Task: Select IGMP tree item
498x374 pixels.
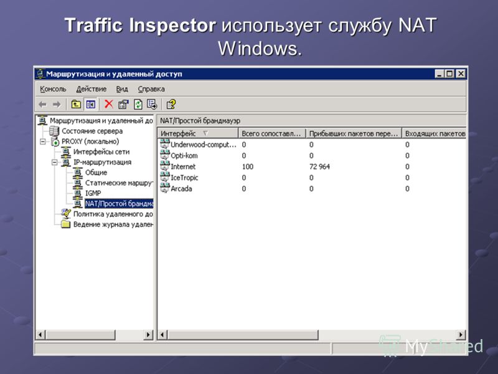Action: click(x=93, y=193)
